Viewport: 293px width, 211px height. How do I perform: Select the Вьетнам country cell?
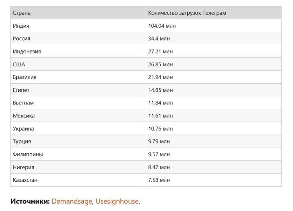pos(23,103)
